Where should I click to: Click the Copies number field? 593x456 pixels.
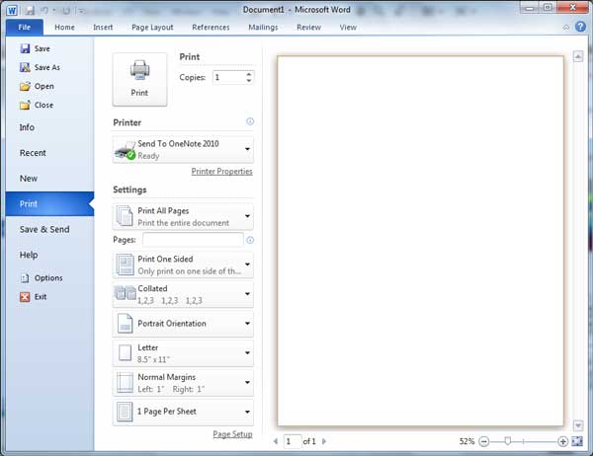click(x=229, y=77)
